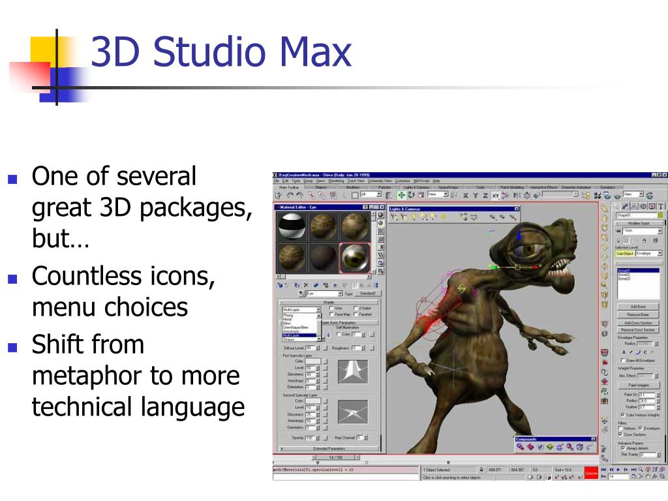668x501 pixels.
Task: Toggle the 2-Sided checkbox
Action: point(356,308)
